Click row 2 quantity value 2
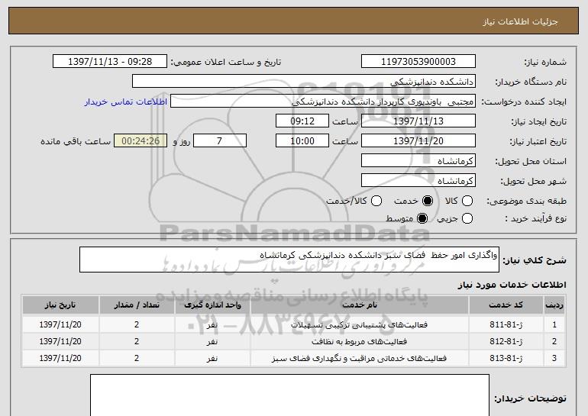 tap(137, 341)
